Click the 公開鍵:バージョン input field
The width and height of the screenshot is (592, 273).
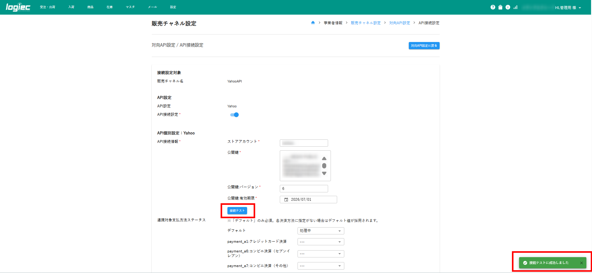coord(304,189)
